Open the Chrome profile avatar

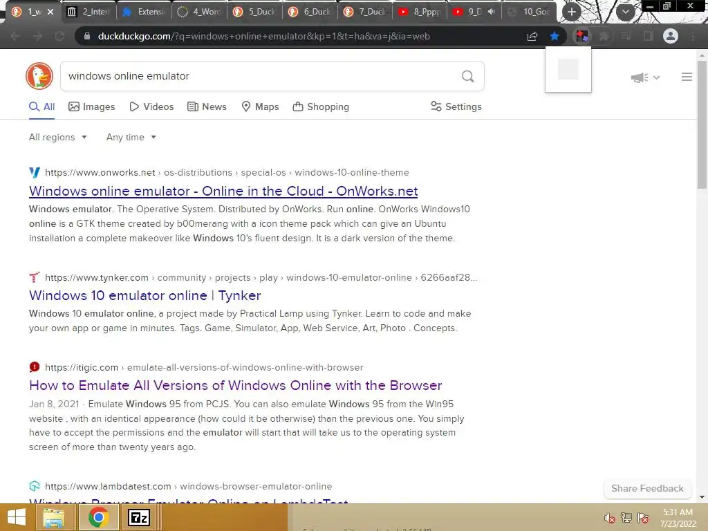tap(671, 36)
